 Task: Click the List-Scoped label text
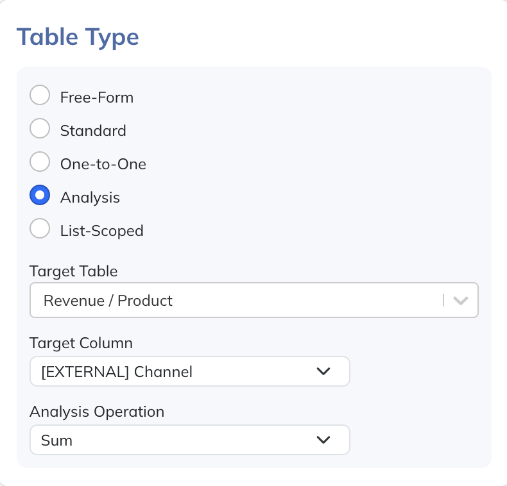102,231
